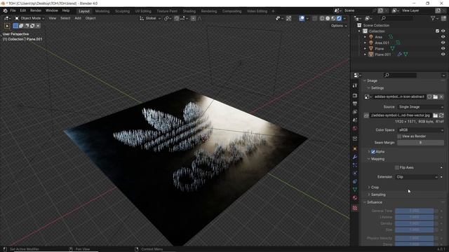Screen dimensions: 449x252
Task: Open the Tool properties tab icon
Action: [x=355, y=85]
